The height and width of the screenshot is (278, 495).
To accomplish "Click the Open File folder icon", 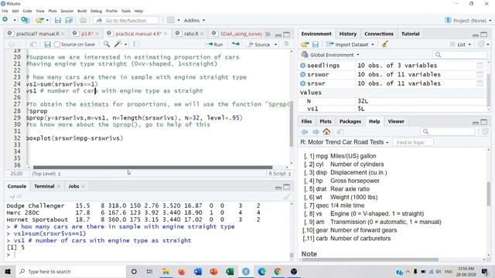I will (39, 20).
